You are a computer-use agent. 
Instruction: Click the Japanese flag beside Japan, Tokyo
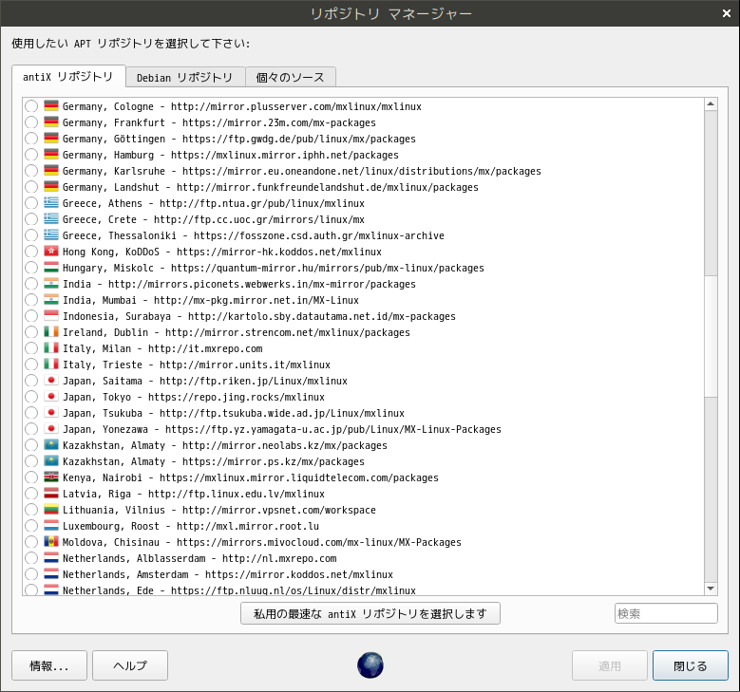coord(51,396)
